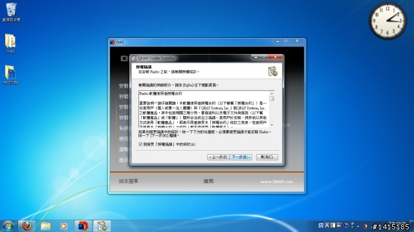Image resolution: width=414 pixels, height=232 pixels.
Task: Click the NAS window title bar icon
Action: [x=113, y=42]
